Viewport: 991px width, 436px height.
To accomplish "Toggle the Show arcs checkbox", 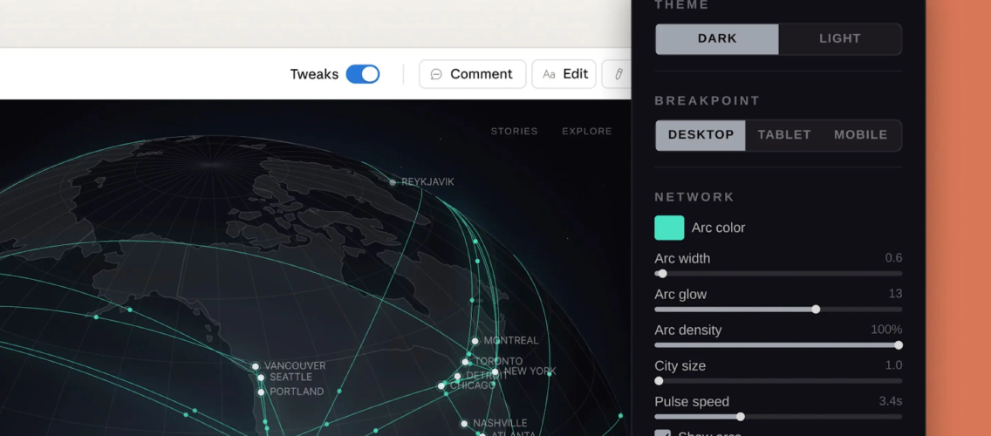I will (663, 433).
